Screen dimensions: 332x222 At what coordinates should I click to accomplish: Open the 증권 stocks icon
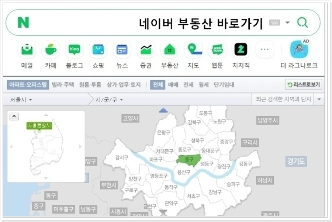146,49
